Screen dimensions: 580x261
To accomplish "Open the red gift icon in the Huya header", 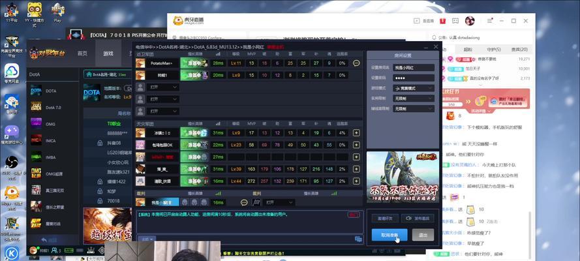I will (x=442, y=21).
